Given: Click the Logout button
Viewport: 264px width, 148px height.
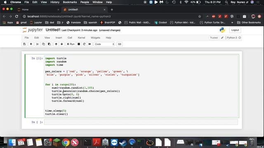Looking at the screenshot, I should click(235, 30).
